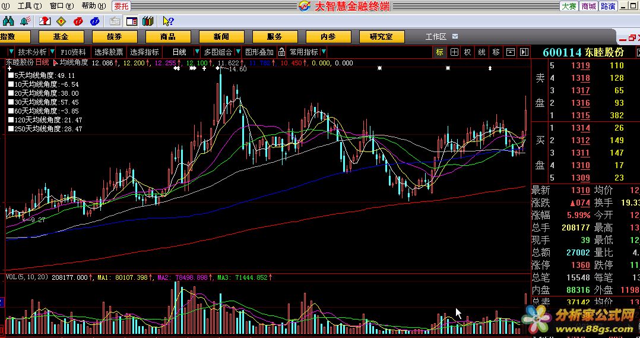640x338 pixels.
Task: Expand the teal arrow right of 日线
Action: tap(197, 52)
